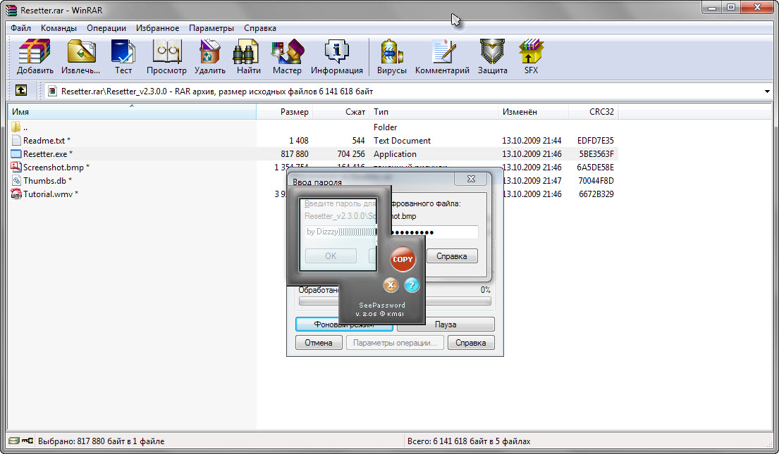Click status text 'Всего: 6 141 618 байт в 5 файлах'
The height and width of the screenshot is (454, 779).
(x=469, y=441)
